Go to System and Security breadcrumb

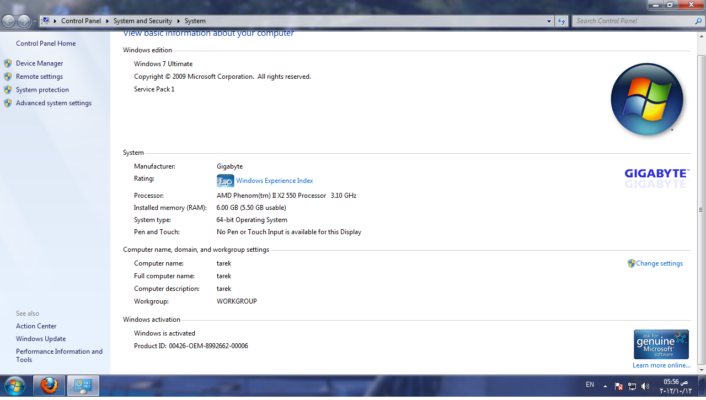[143, 21]
